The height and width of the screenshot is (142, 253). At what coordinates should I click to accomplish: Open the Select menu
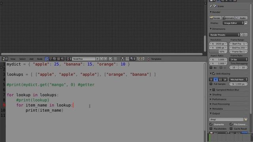pos(22,59)
